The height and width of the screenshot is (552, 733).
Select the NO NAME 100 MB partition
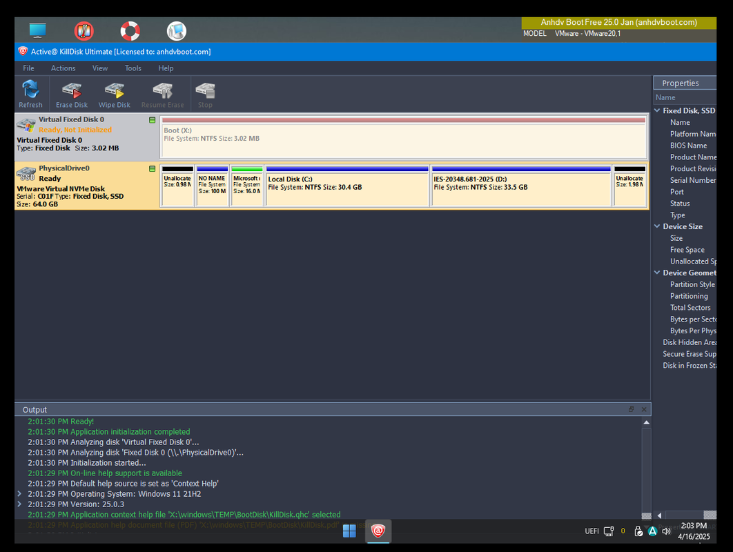click(x=212, y=186)
